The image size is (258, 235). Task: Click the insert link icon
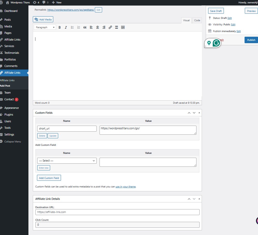coord(110,27)
